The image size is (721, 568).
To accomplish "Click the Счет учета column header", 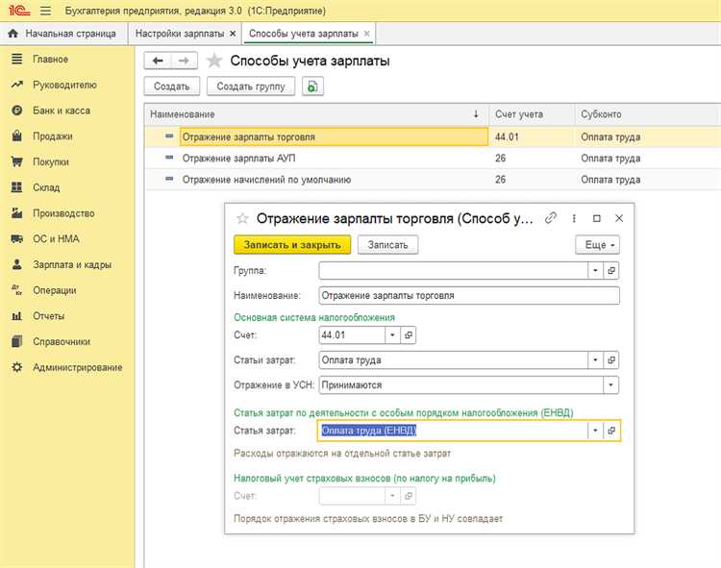I will [x=532, y=114].
